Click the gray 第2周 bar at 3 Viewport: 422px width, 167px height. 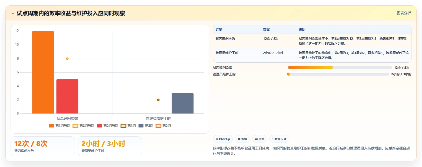[x=182, y=103]
